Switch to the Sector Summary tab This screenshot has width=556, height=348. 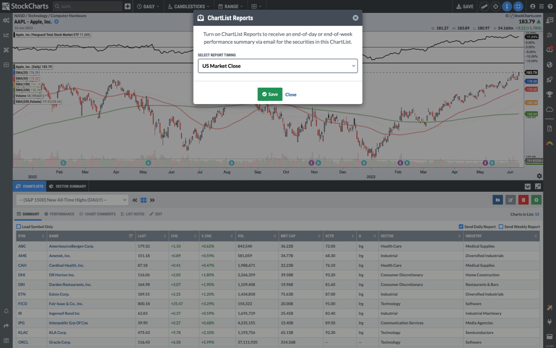pos(67,186)
